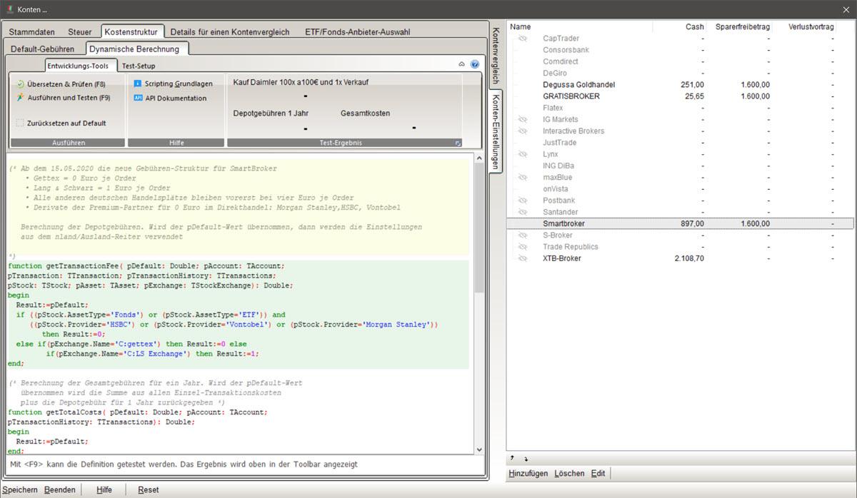Select the Flatex row
Image resolution: width=857 pixels, height=498 pixels.
pos(680,108)
